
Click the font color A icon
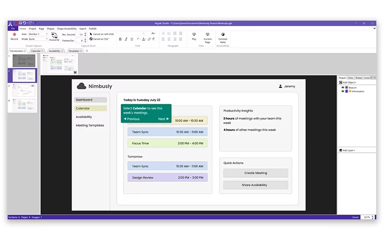click(x=144, y=39)
